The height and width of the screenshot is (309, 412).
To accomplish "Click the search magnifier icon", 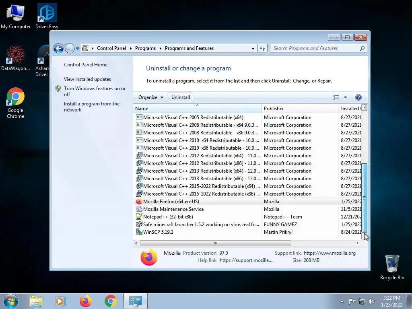I will click(x=363, y=48).
